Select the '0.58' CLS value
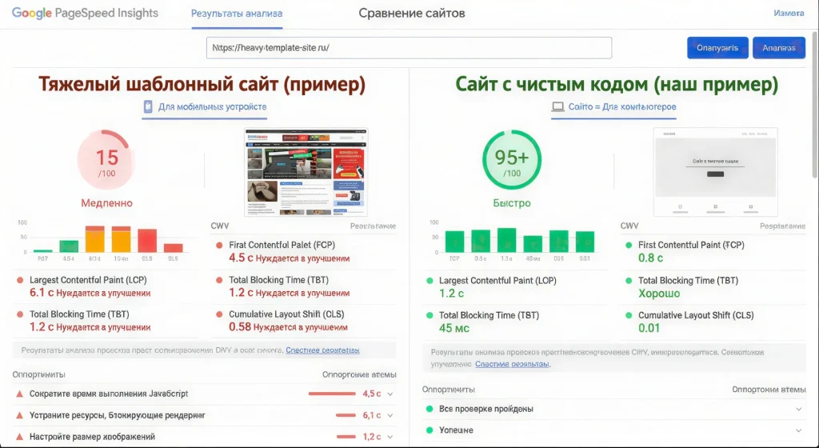The height and width of the screenshot is (448, 819). pos(240,327)
